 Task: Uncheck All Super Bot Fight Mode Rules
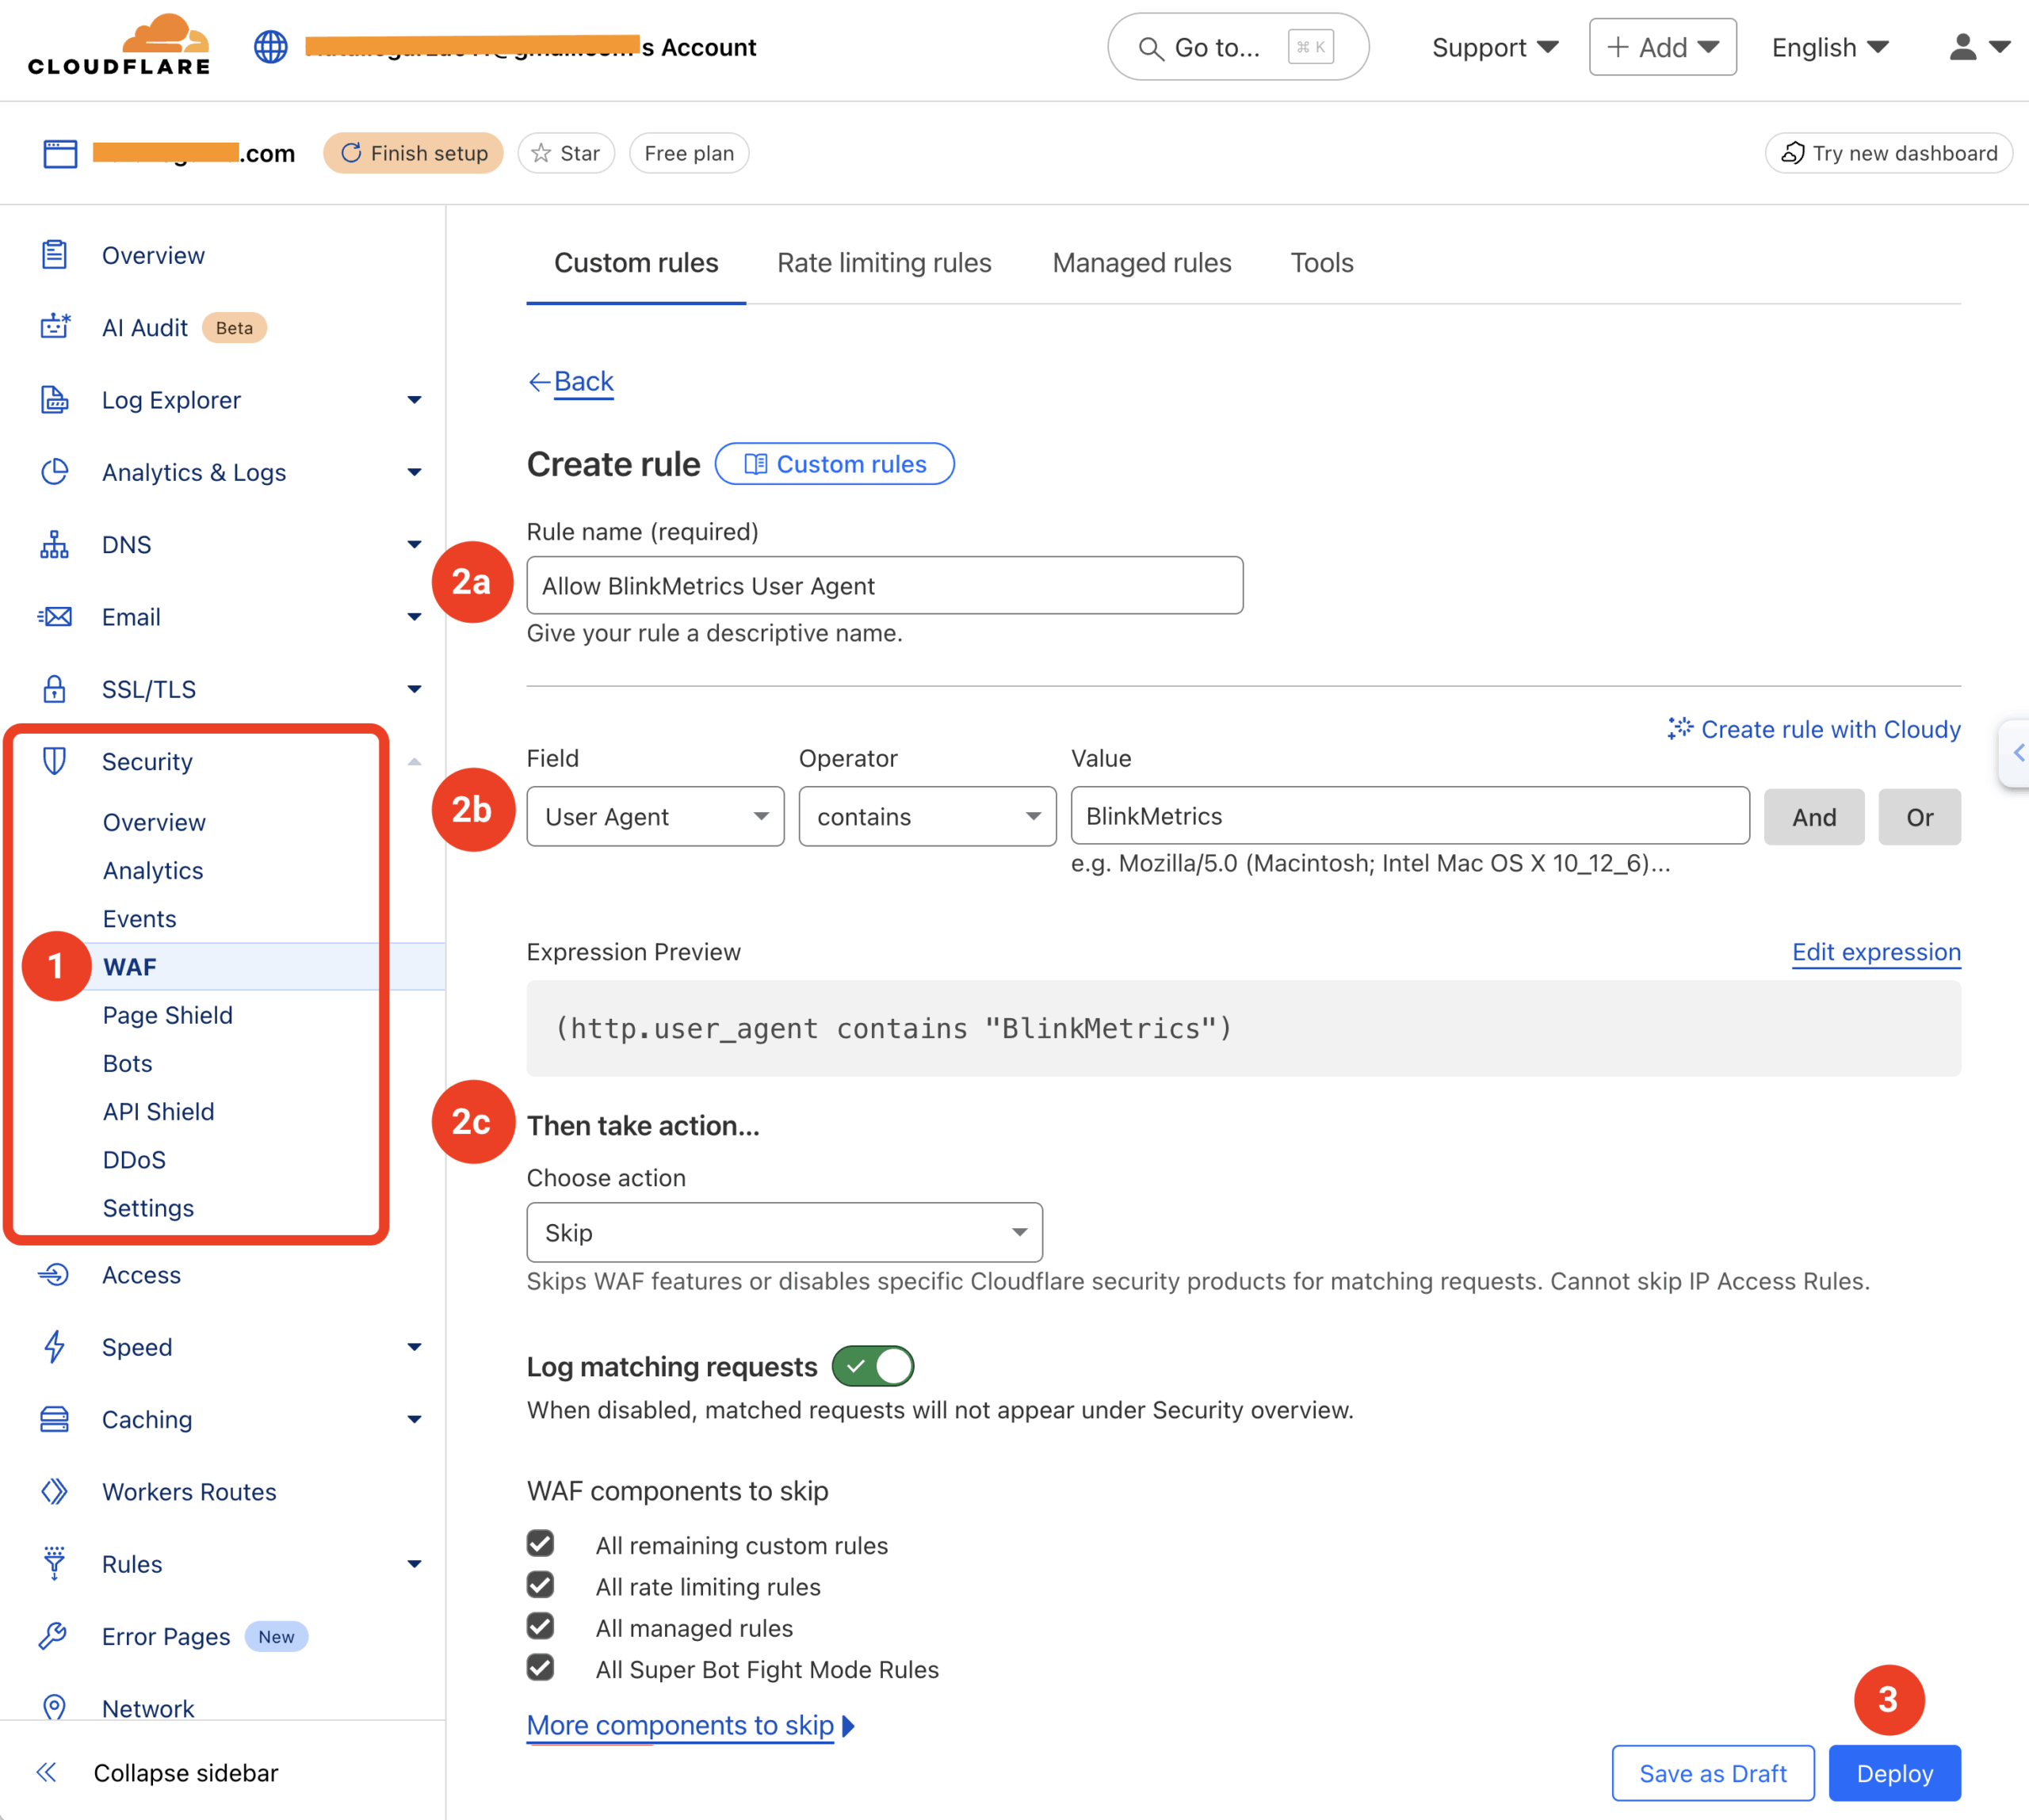click(541, 1667)
